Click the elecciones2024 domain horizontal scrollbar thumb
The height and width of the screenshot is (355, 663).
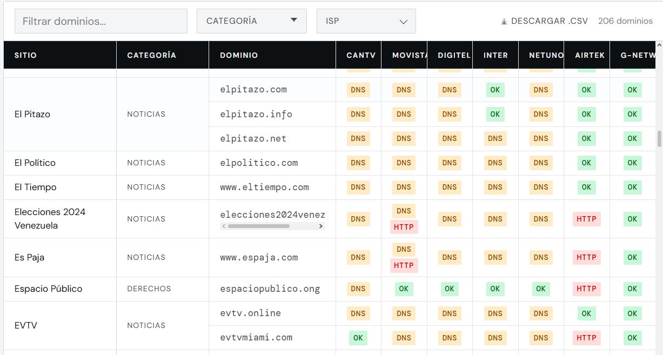[x=258, y=226]
